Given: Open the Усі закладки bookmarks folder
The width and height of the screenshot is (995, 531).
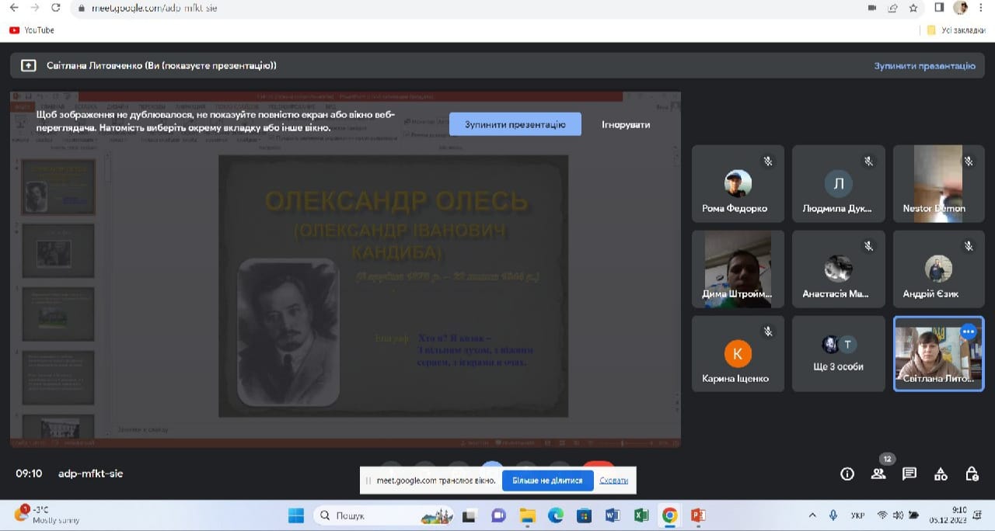Looking at the screenshot, I should tap(956, 30).
